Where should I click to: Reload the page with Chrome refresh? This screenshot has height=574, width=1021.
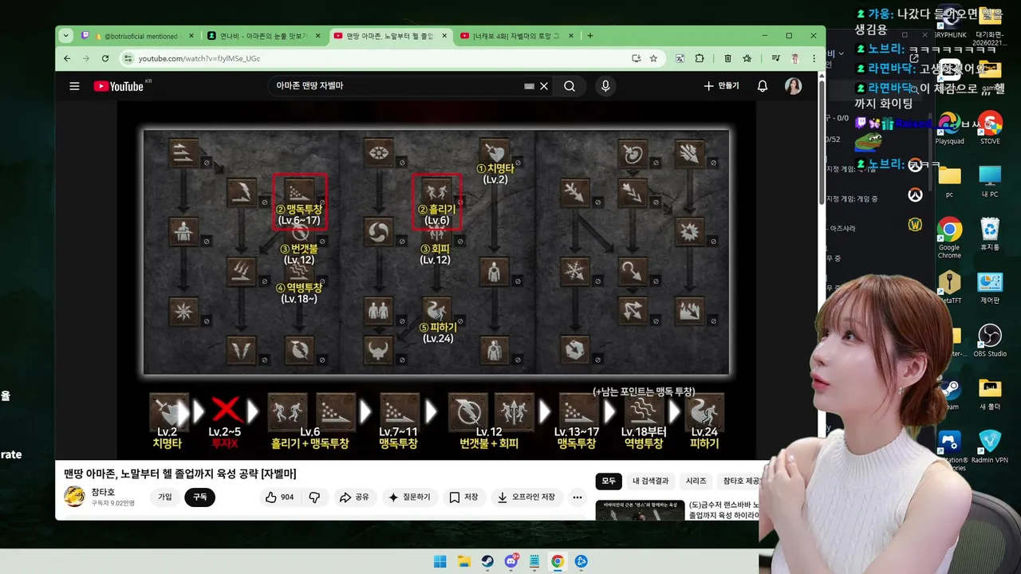tap(105, 58)
